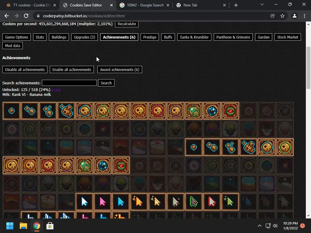
Task: Switch to Game Options tab
Action: click(x=16, y=37)
